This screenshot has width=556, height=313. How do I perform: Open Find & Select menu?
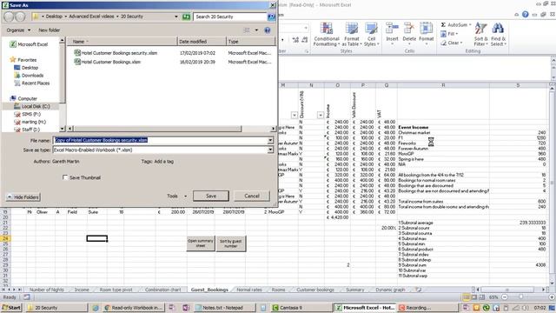(498, 34)
